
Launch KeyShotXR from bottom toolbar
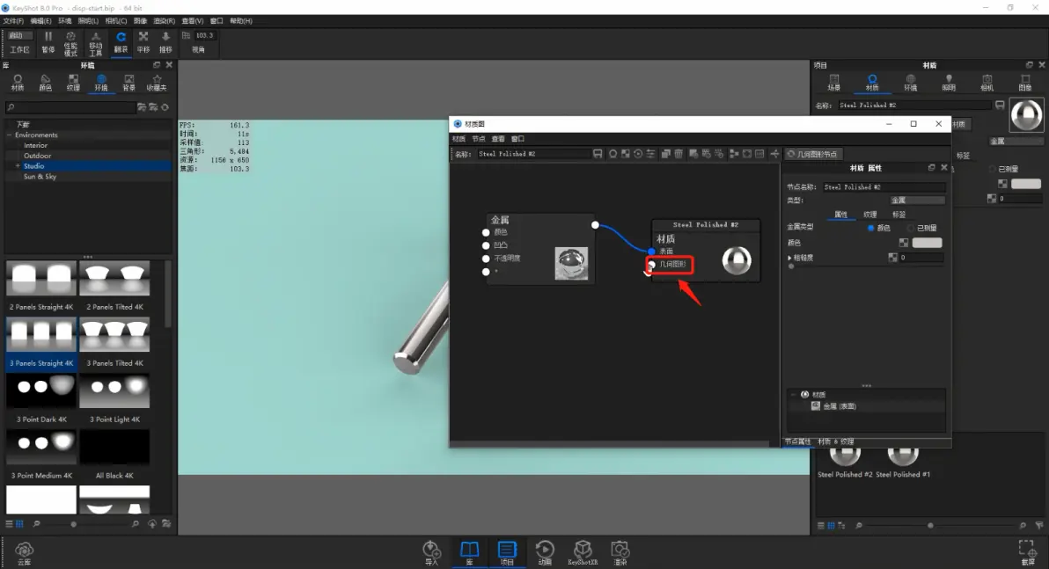[x=582, y=551]
